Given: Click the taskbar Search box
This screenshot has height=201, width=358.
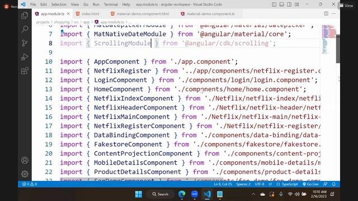Looking at the screenshot, I should 161,194.
